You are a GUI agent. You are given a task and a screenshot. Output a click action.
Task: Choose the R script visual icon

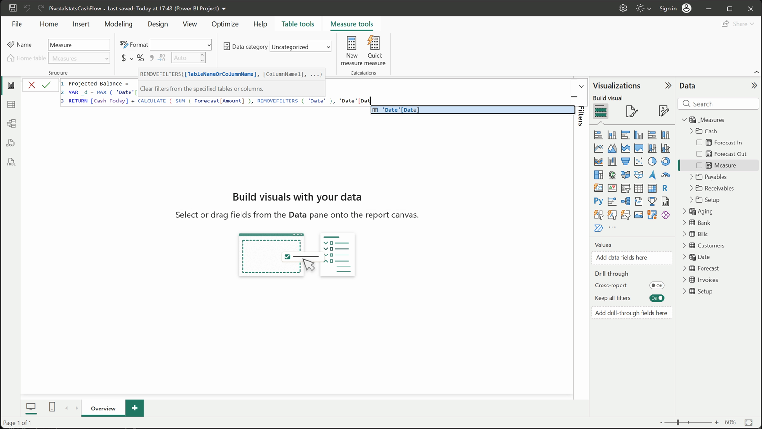point(665,188)
